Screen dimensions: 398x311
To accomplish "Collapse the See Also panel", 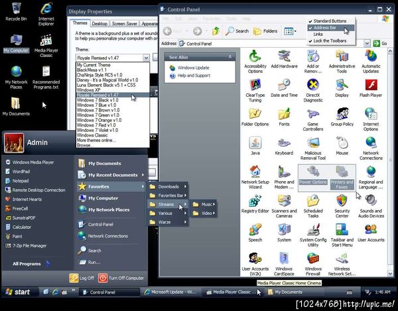I will pos(230,57).
